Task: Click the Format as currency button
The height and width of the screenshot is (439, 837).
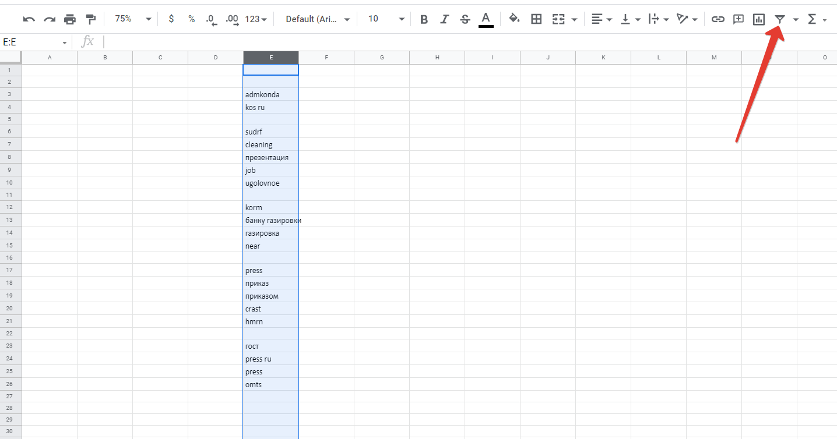Action: point(171,19)
